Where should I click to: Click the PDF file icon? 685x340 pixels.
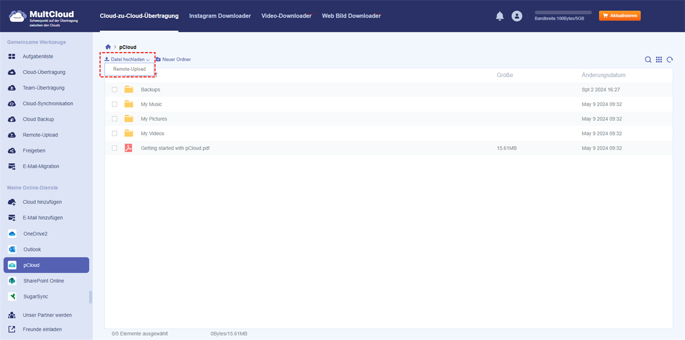click(129, 148)
